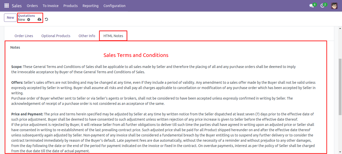Open the apps grid home menu

7,6
